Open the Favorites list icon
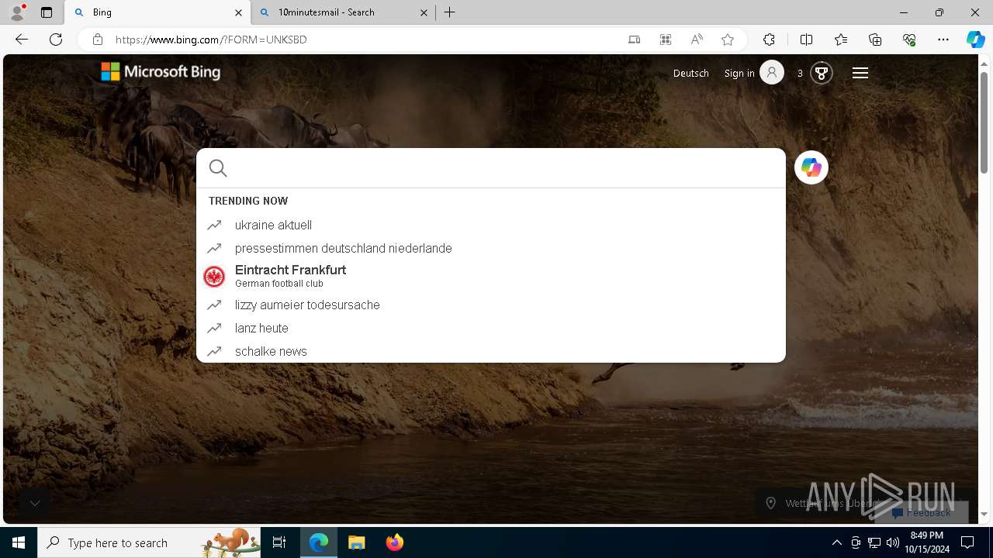993x558 pixels. [841, 40]
